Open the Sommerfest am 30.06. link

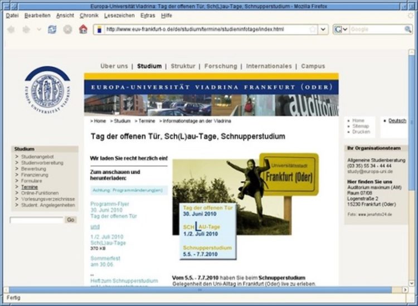[105, 261]
